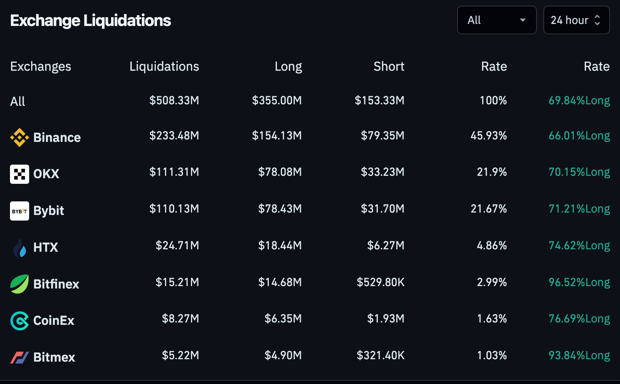Image resolution: width=620 pixels, height=384 pixels.
Task: Select the 69.84% Long rate link
Action: 579,101
